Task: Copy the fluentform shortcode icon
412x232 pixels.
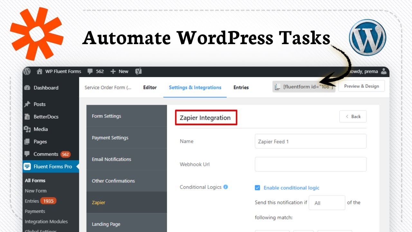Action: (x=277, y=86)
